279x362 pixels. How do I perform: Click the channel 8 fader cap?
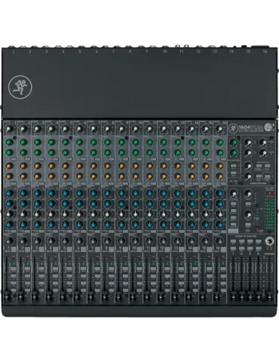pyautogui.click(x=105, y=297)
